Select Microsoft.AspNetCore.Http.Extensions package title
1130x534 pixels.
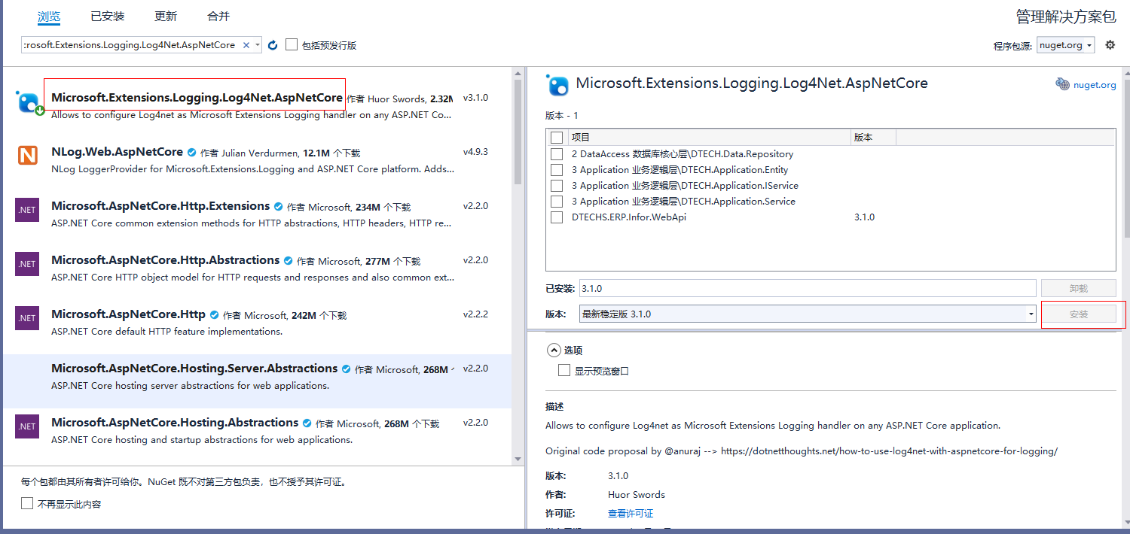pos(160,206)
